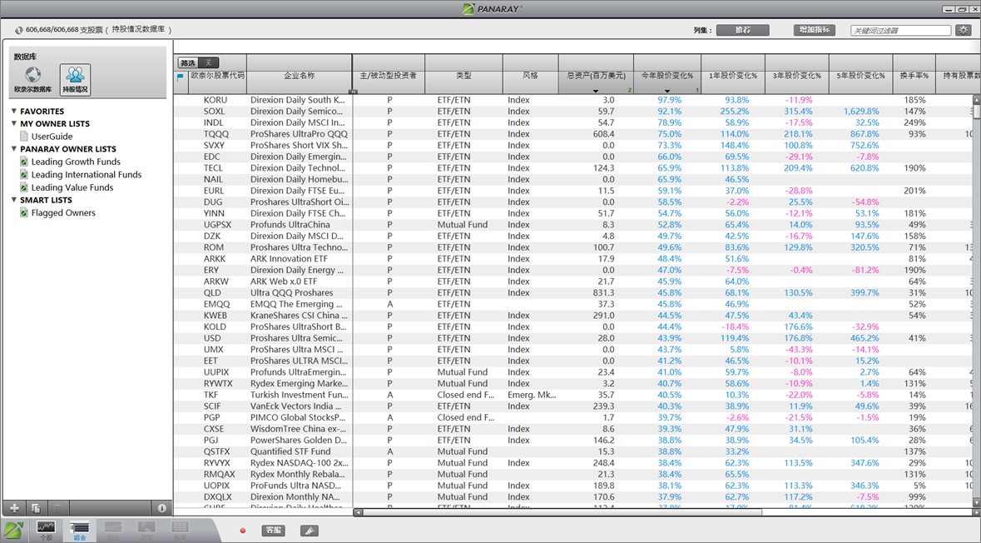Open the 组合 list view
The height and width of the screenshot is (543, 981).
79,530
